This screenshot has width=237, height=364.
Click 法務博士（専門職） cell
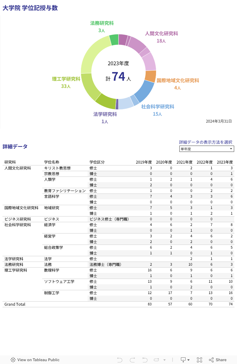pos(106,264)
